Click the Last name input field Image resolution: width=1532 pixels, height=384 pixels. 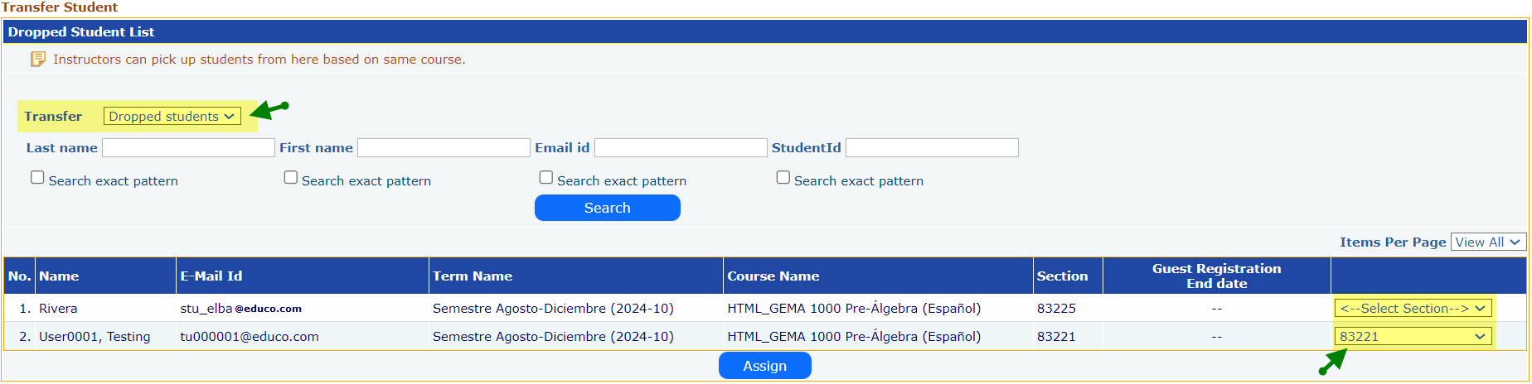coord(188,148)
